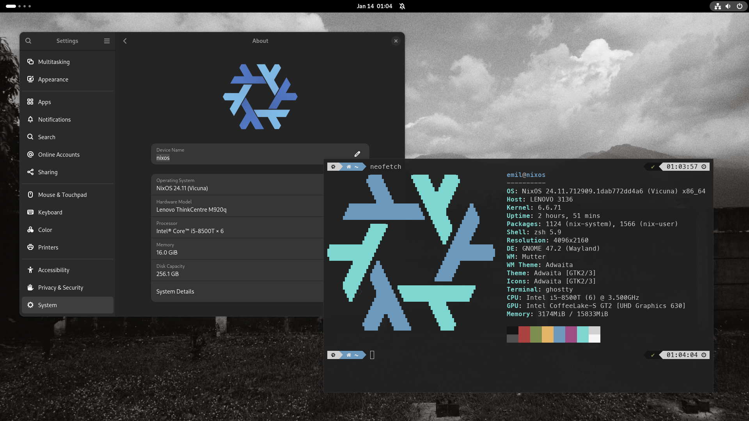
Task: Expand the Settings hamburger menu
Action: pyautogui.click(x=106, y=41)
